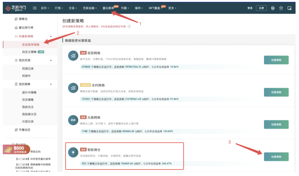The width and height of the screenshot is (299, 176).
Task: Click the 登录 link
Action: click(250, 8)
